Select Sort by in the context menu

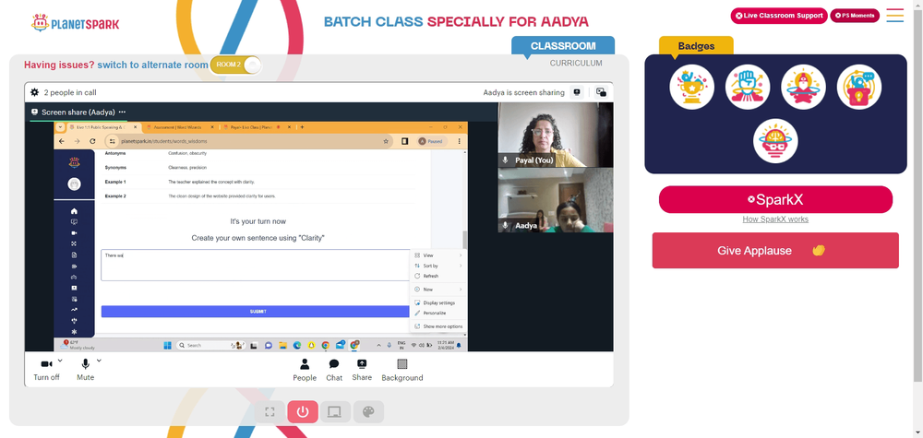click(x=438, y=266)
